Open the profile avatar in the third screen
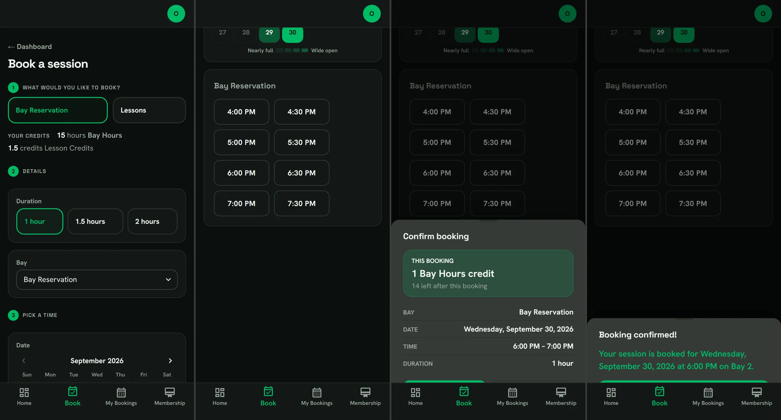 coord(567,13)
